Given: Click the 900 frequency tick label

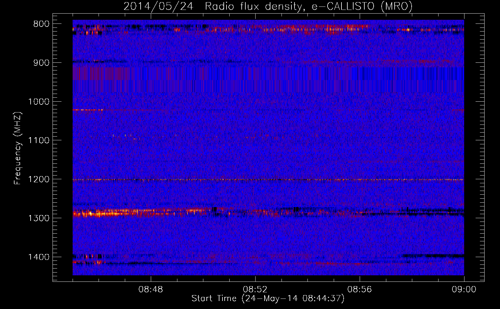Looking at the screenshot, I should tap(41, 63).
